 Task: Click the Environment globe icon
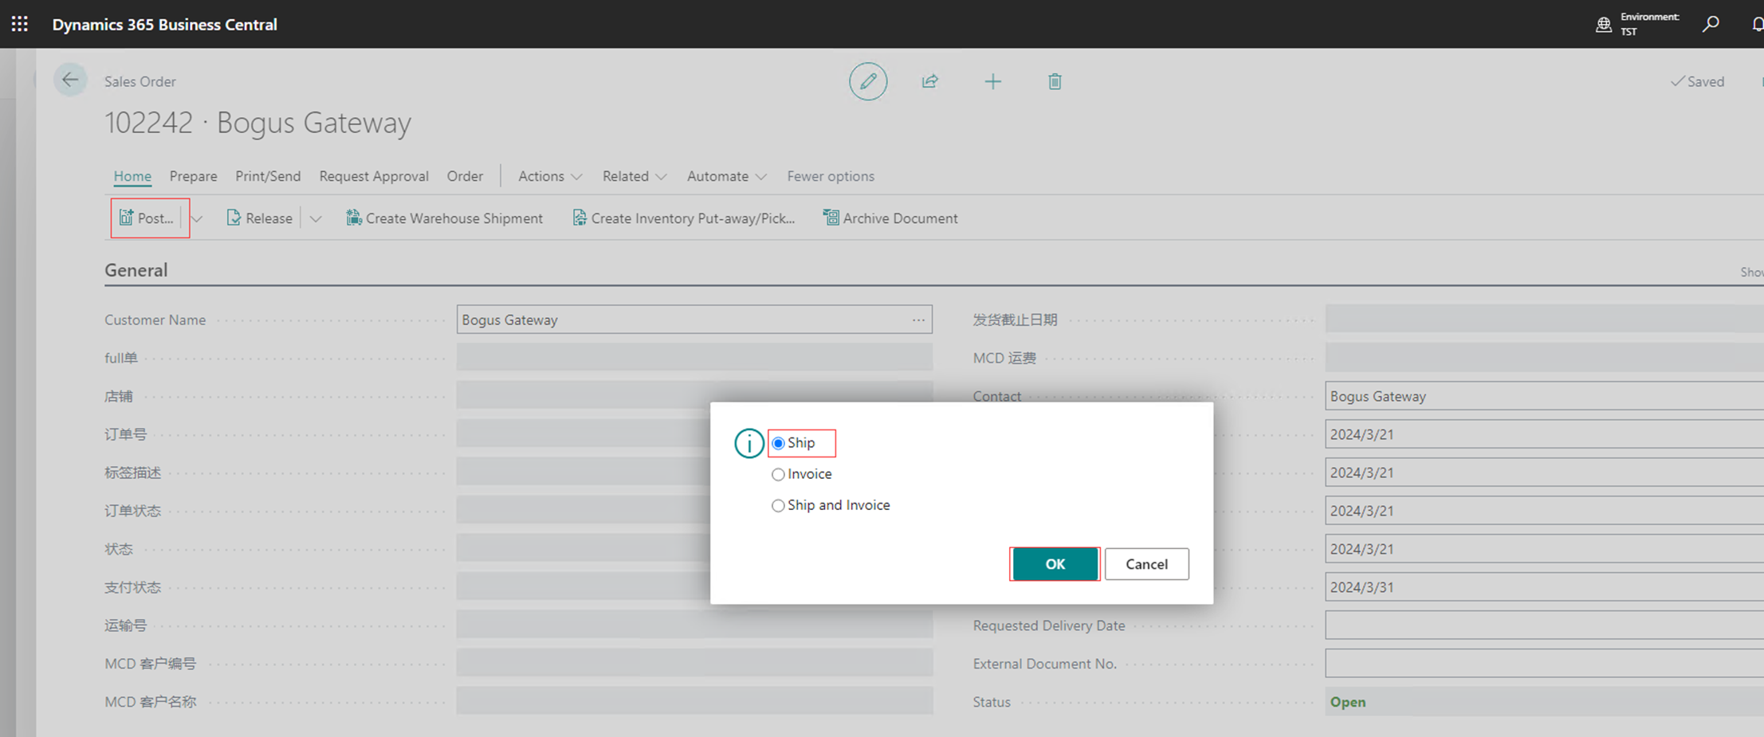point(1604,25)
